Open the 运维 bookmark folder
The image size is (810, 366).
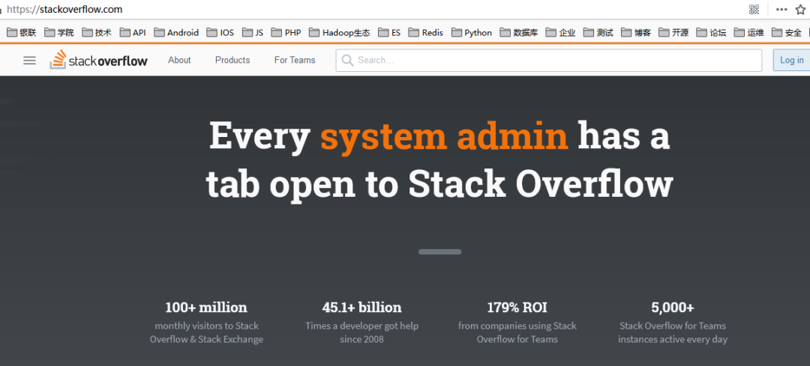(749, 32)
